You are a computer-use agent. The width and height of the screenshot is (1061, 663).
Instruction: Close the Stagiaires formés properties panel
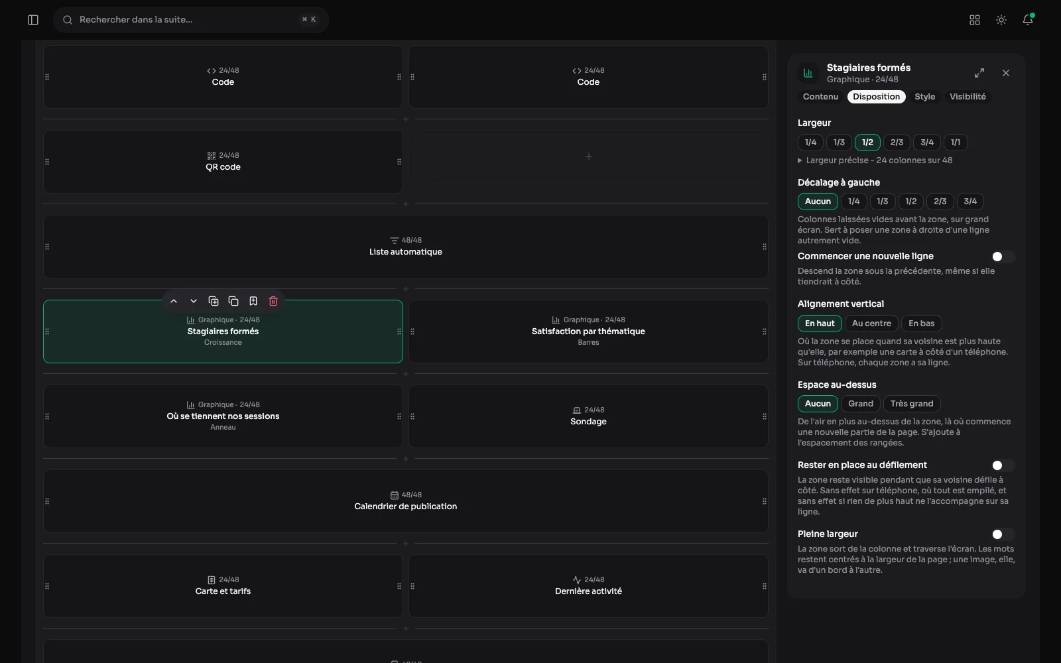tap(1006, 73)
